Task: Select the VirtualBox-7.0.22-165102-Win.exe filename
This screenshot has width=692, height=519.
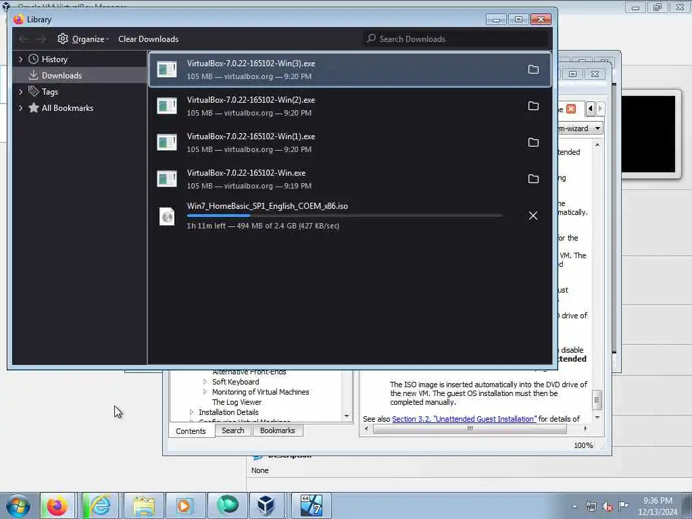Action: point(246,173)
